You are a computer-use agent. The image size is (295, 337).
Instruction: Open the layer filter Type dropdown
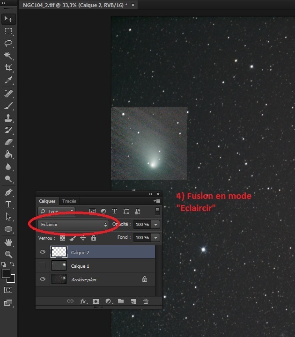click(56, 211)
